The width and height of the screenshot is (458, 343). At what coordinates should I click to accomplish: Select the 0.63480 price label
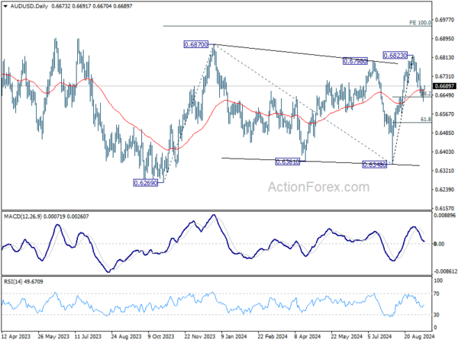[x=375, y=165]
